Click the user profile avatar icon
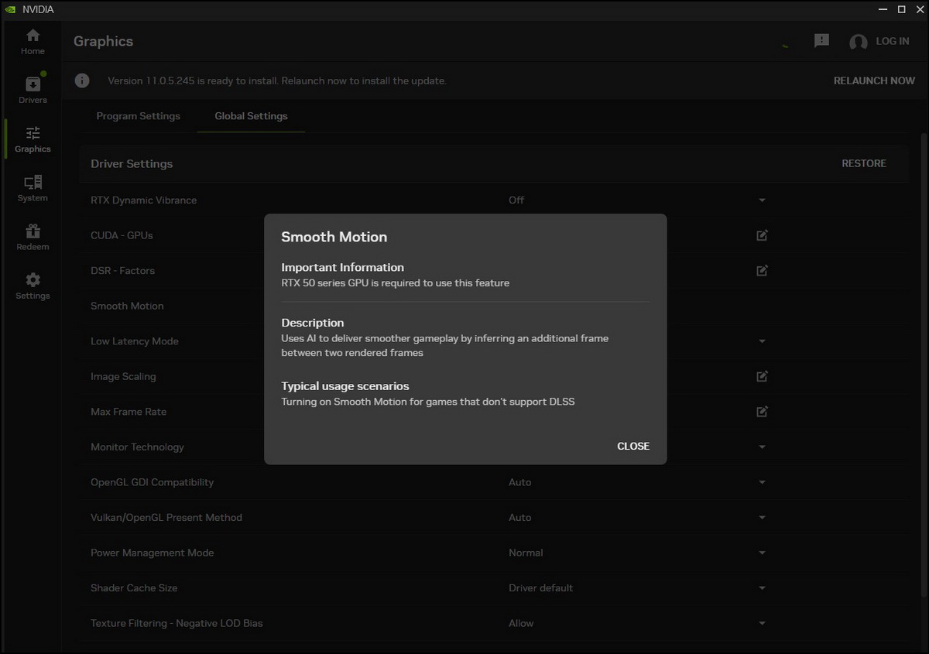Viewport: 929px width, 654px height. click(858, 42)
